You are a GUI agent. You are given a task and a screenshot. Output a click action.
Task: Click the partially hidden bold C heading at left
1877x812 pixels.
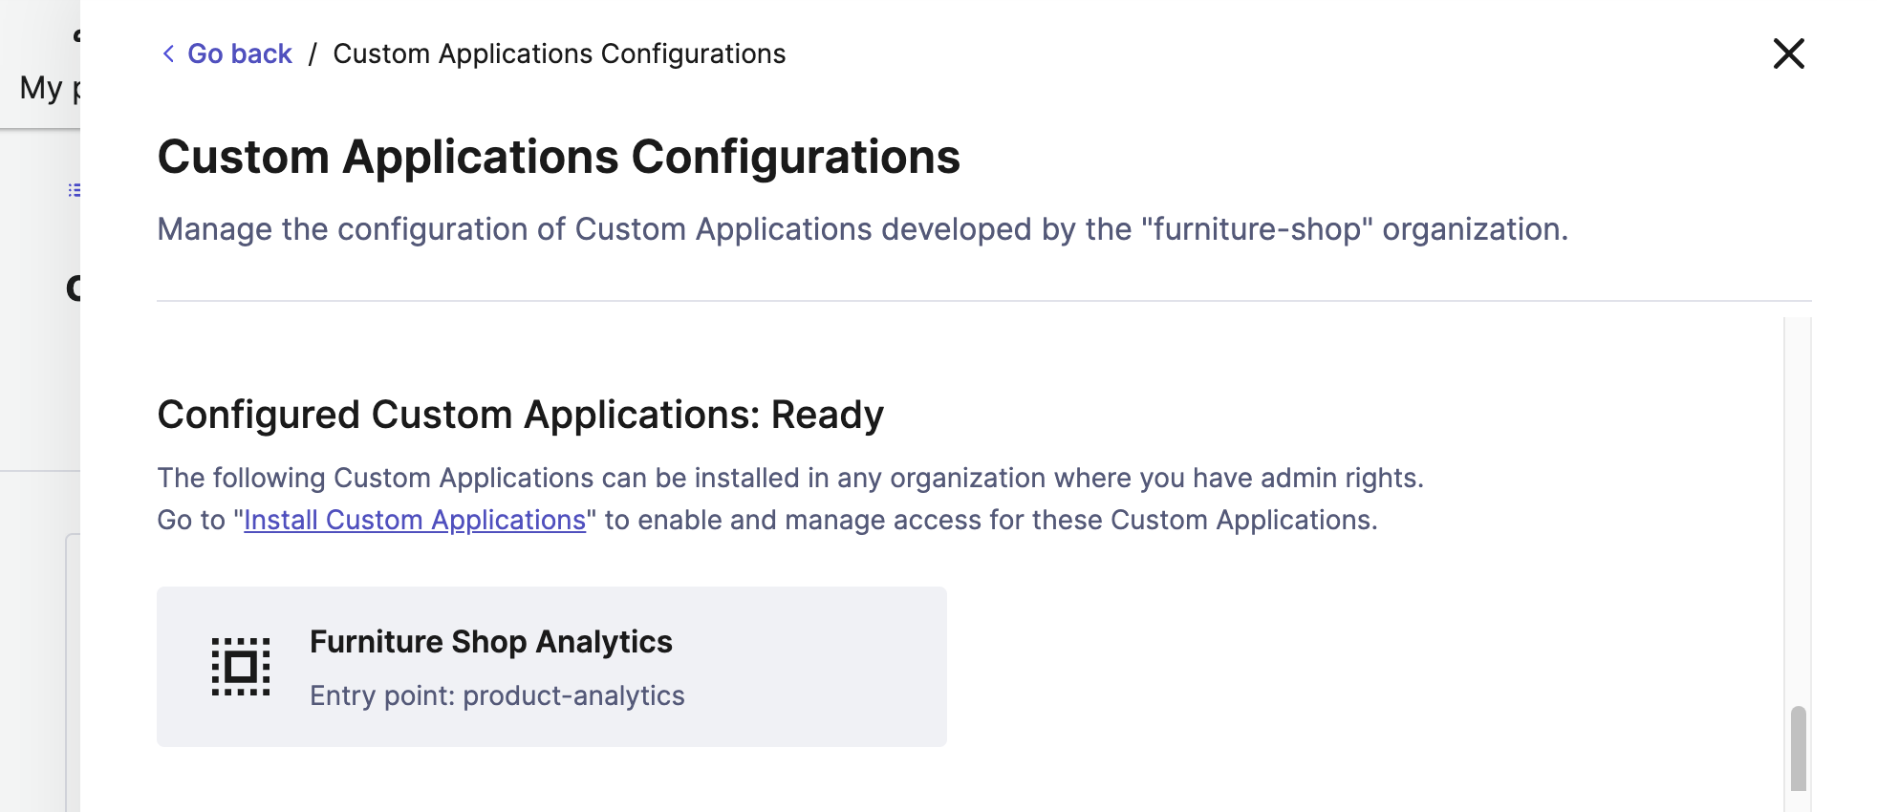tap(73, 288)
